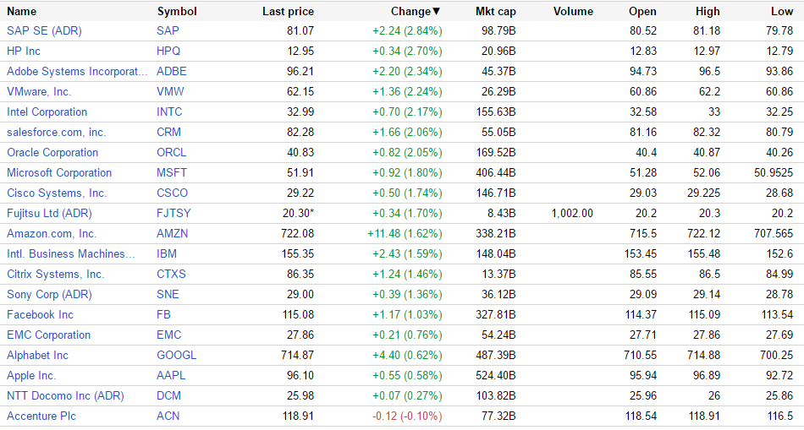Sort table by Change column arrow

click(436, 12)
